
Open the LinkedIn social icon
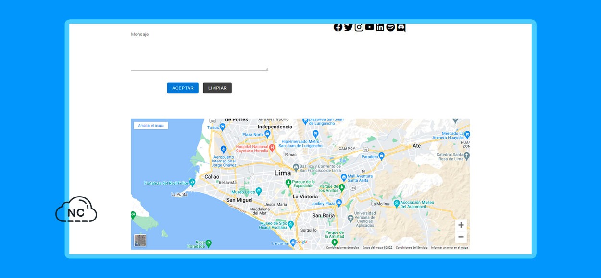click(x=380, y=27)
